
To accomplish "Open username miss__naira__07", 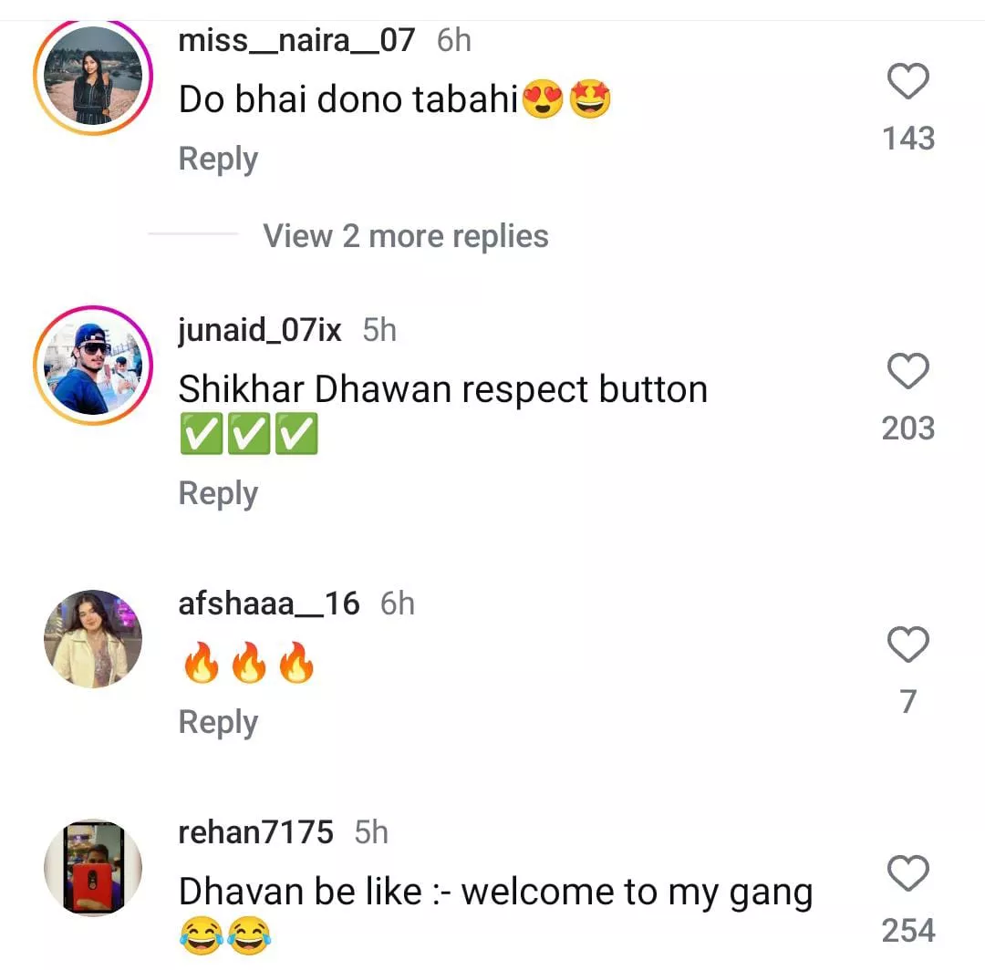I will tap(296, 40).
